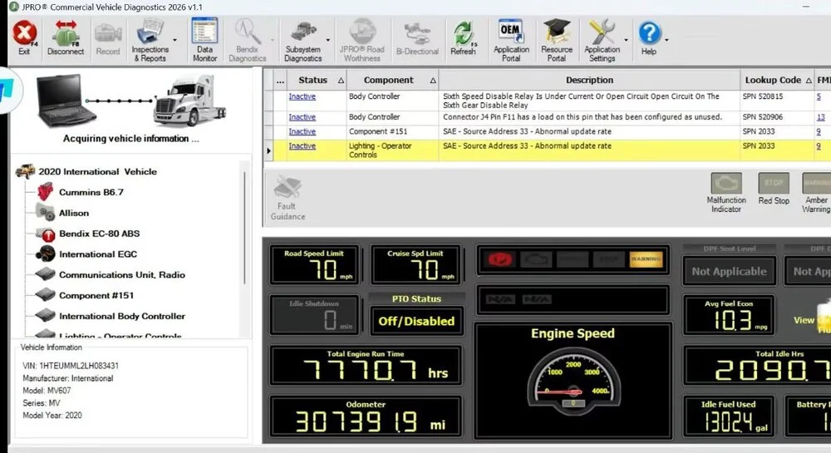The width and height of the screenshot is (831, 453).
Task: Click the Total Engine Run Time readout
Action: tap(365, 366)
